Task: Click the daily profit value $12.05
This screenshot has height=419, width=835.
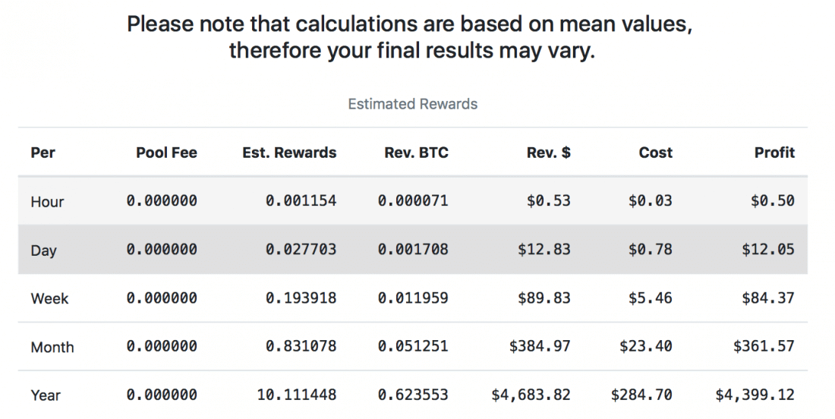Action: (768, 250)
